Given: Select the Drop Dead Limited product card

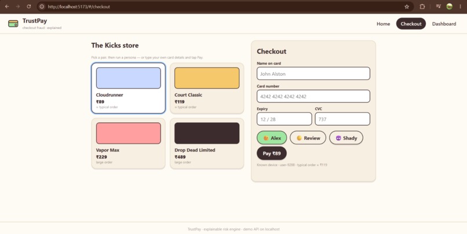Looking at the screenshot, I should [207, 144].
